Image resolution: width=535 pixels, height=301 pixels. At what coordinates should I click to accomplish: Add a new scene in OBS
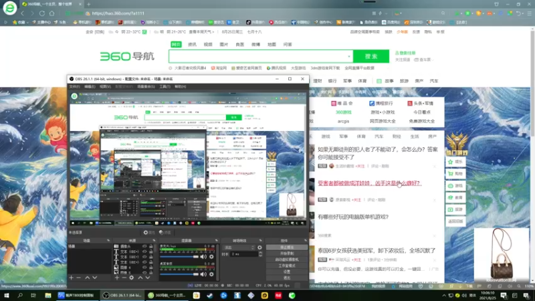[x=72, y=278]
